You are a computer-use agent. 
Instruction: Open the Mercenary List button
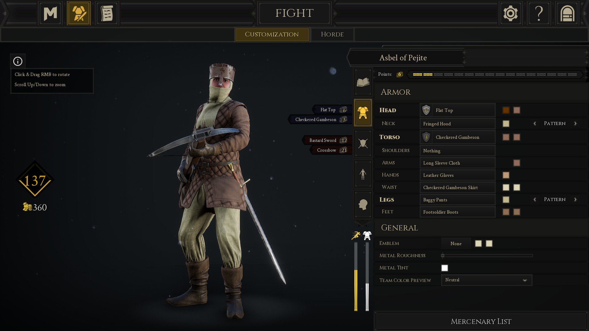click(x=481, y=321)
